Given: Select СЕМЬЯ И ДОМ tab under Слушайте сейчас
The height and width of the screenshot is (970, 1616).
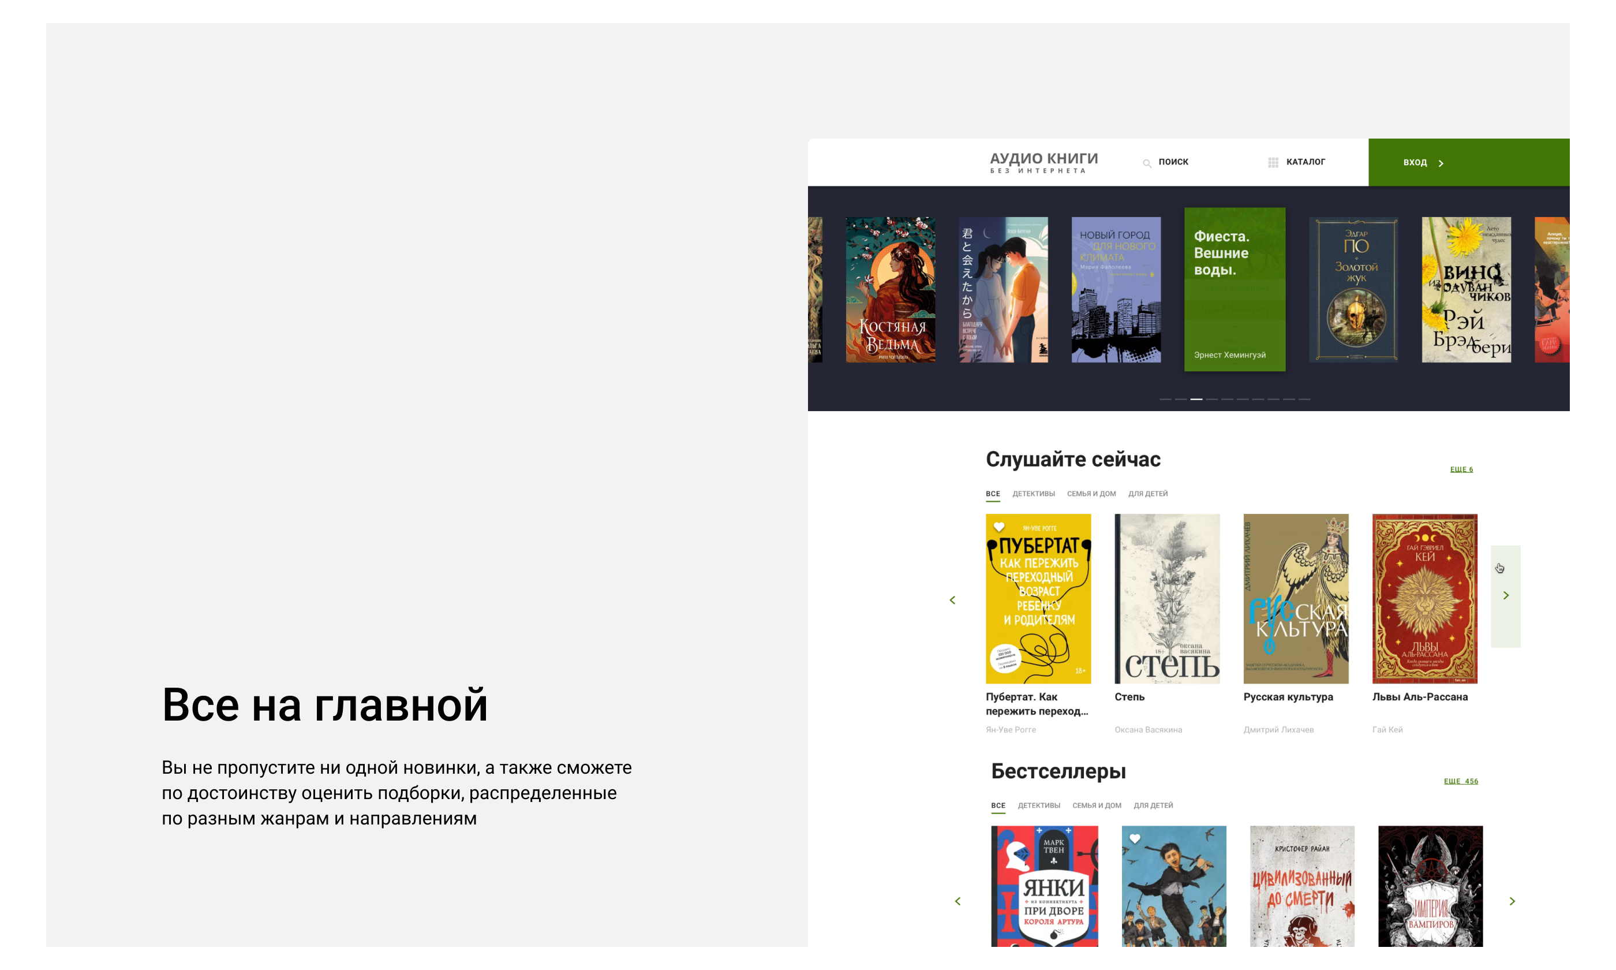Looking at the screenshot, I should [1091, 494].
